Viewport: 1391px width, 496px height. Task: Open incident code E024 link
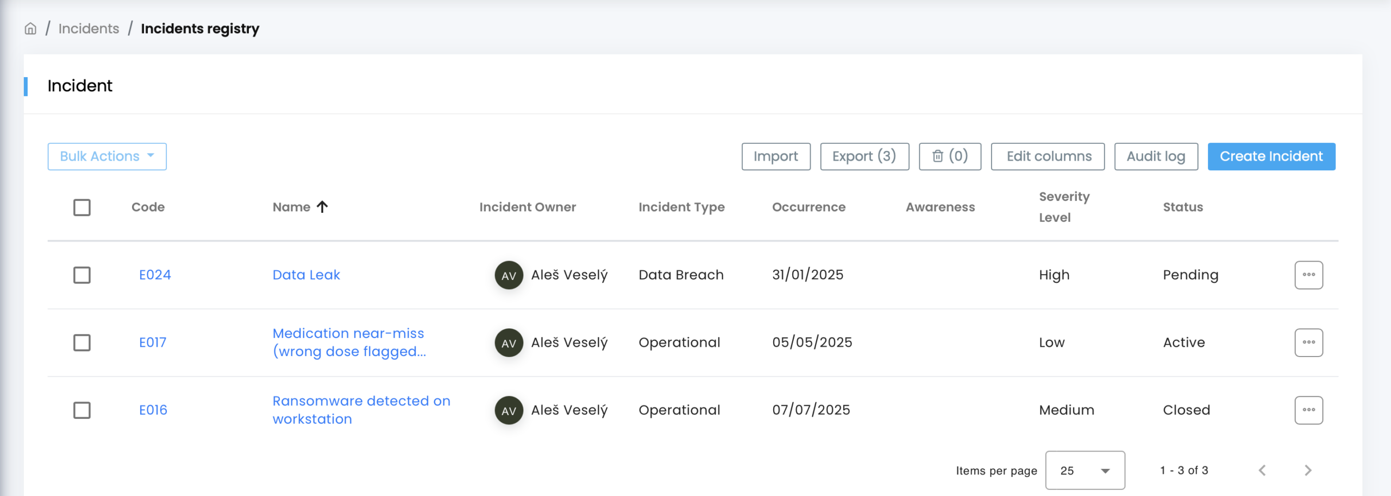(x=155, y=275)
